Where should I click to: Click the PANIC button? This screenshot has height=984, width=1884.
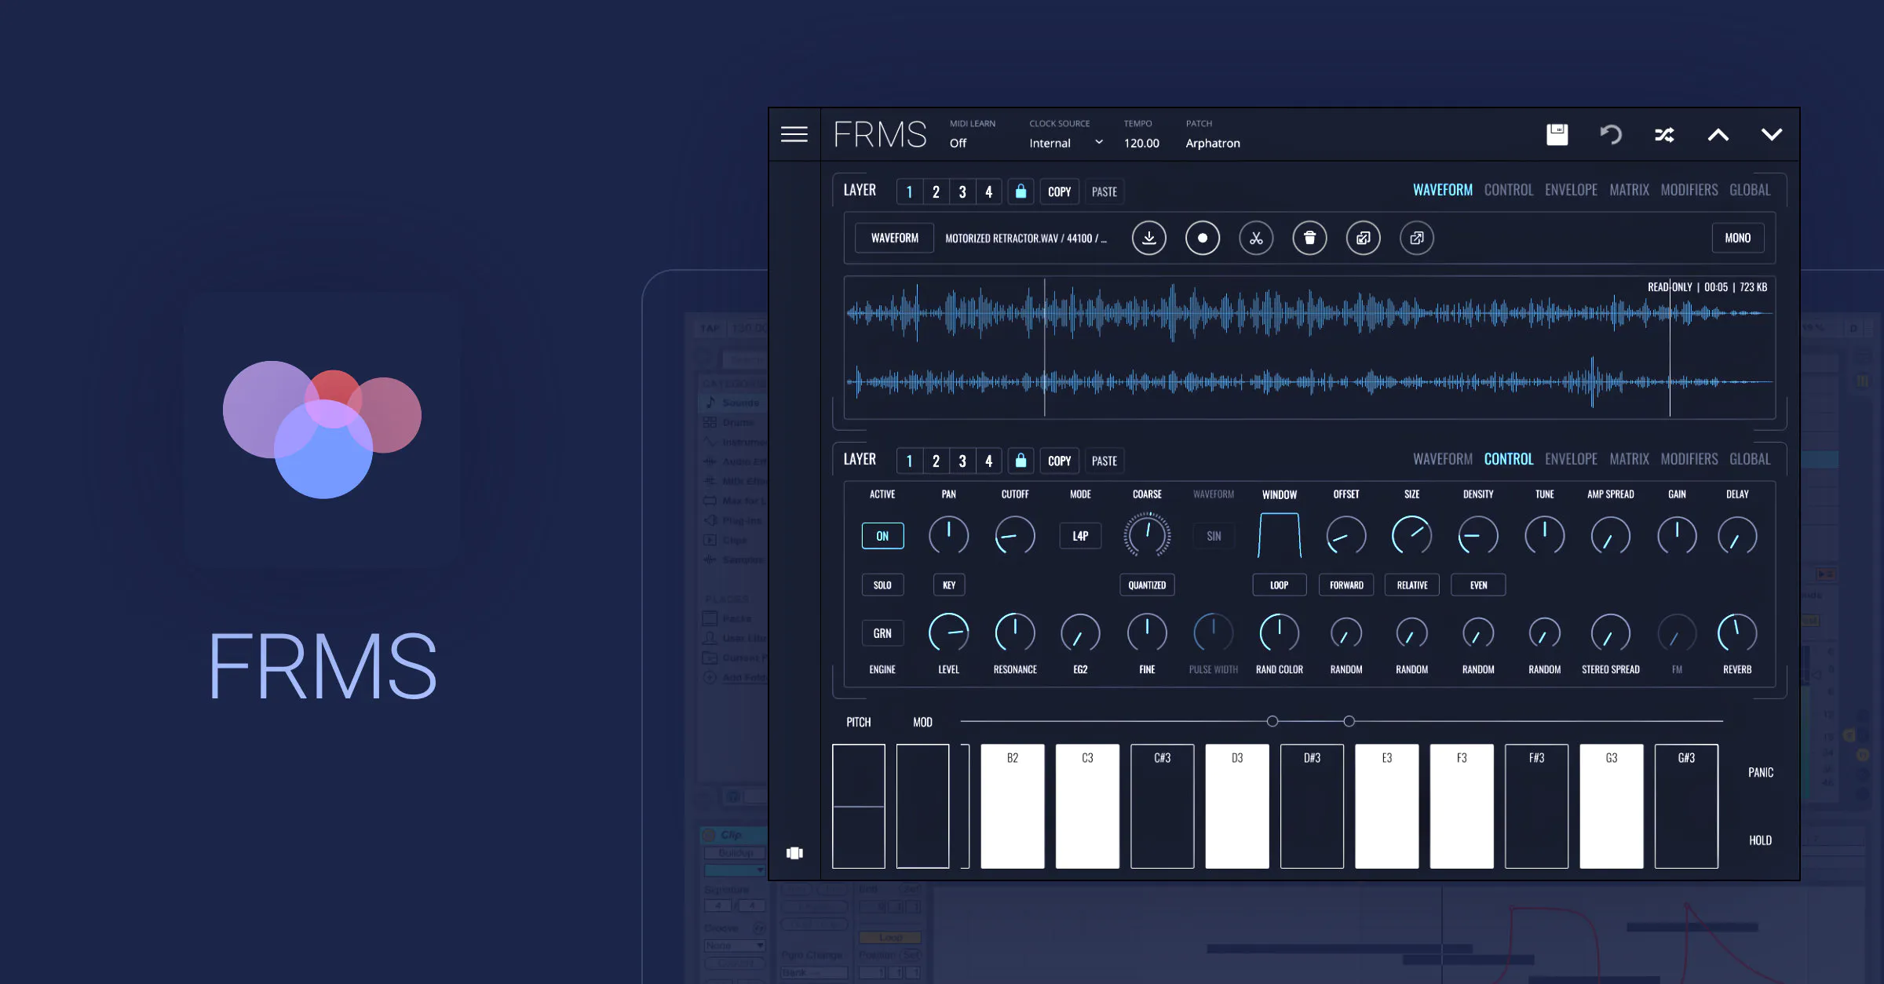1760,773
